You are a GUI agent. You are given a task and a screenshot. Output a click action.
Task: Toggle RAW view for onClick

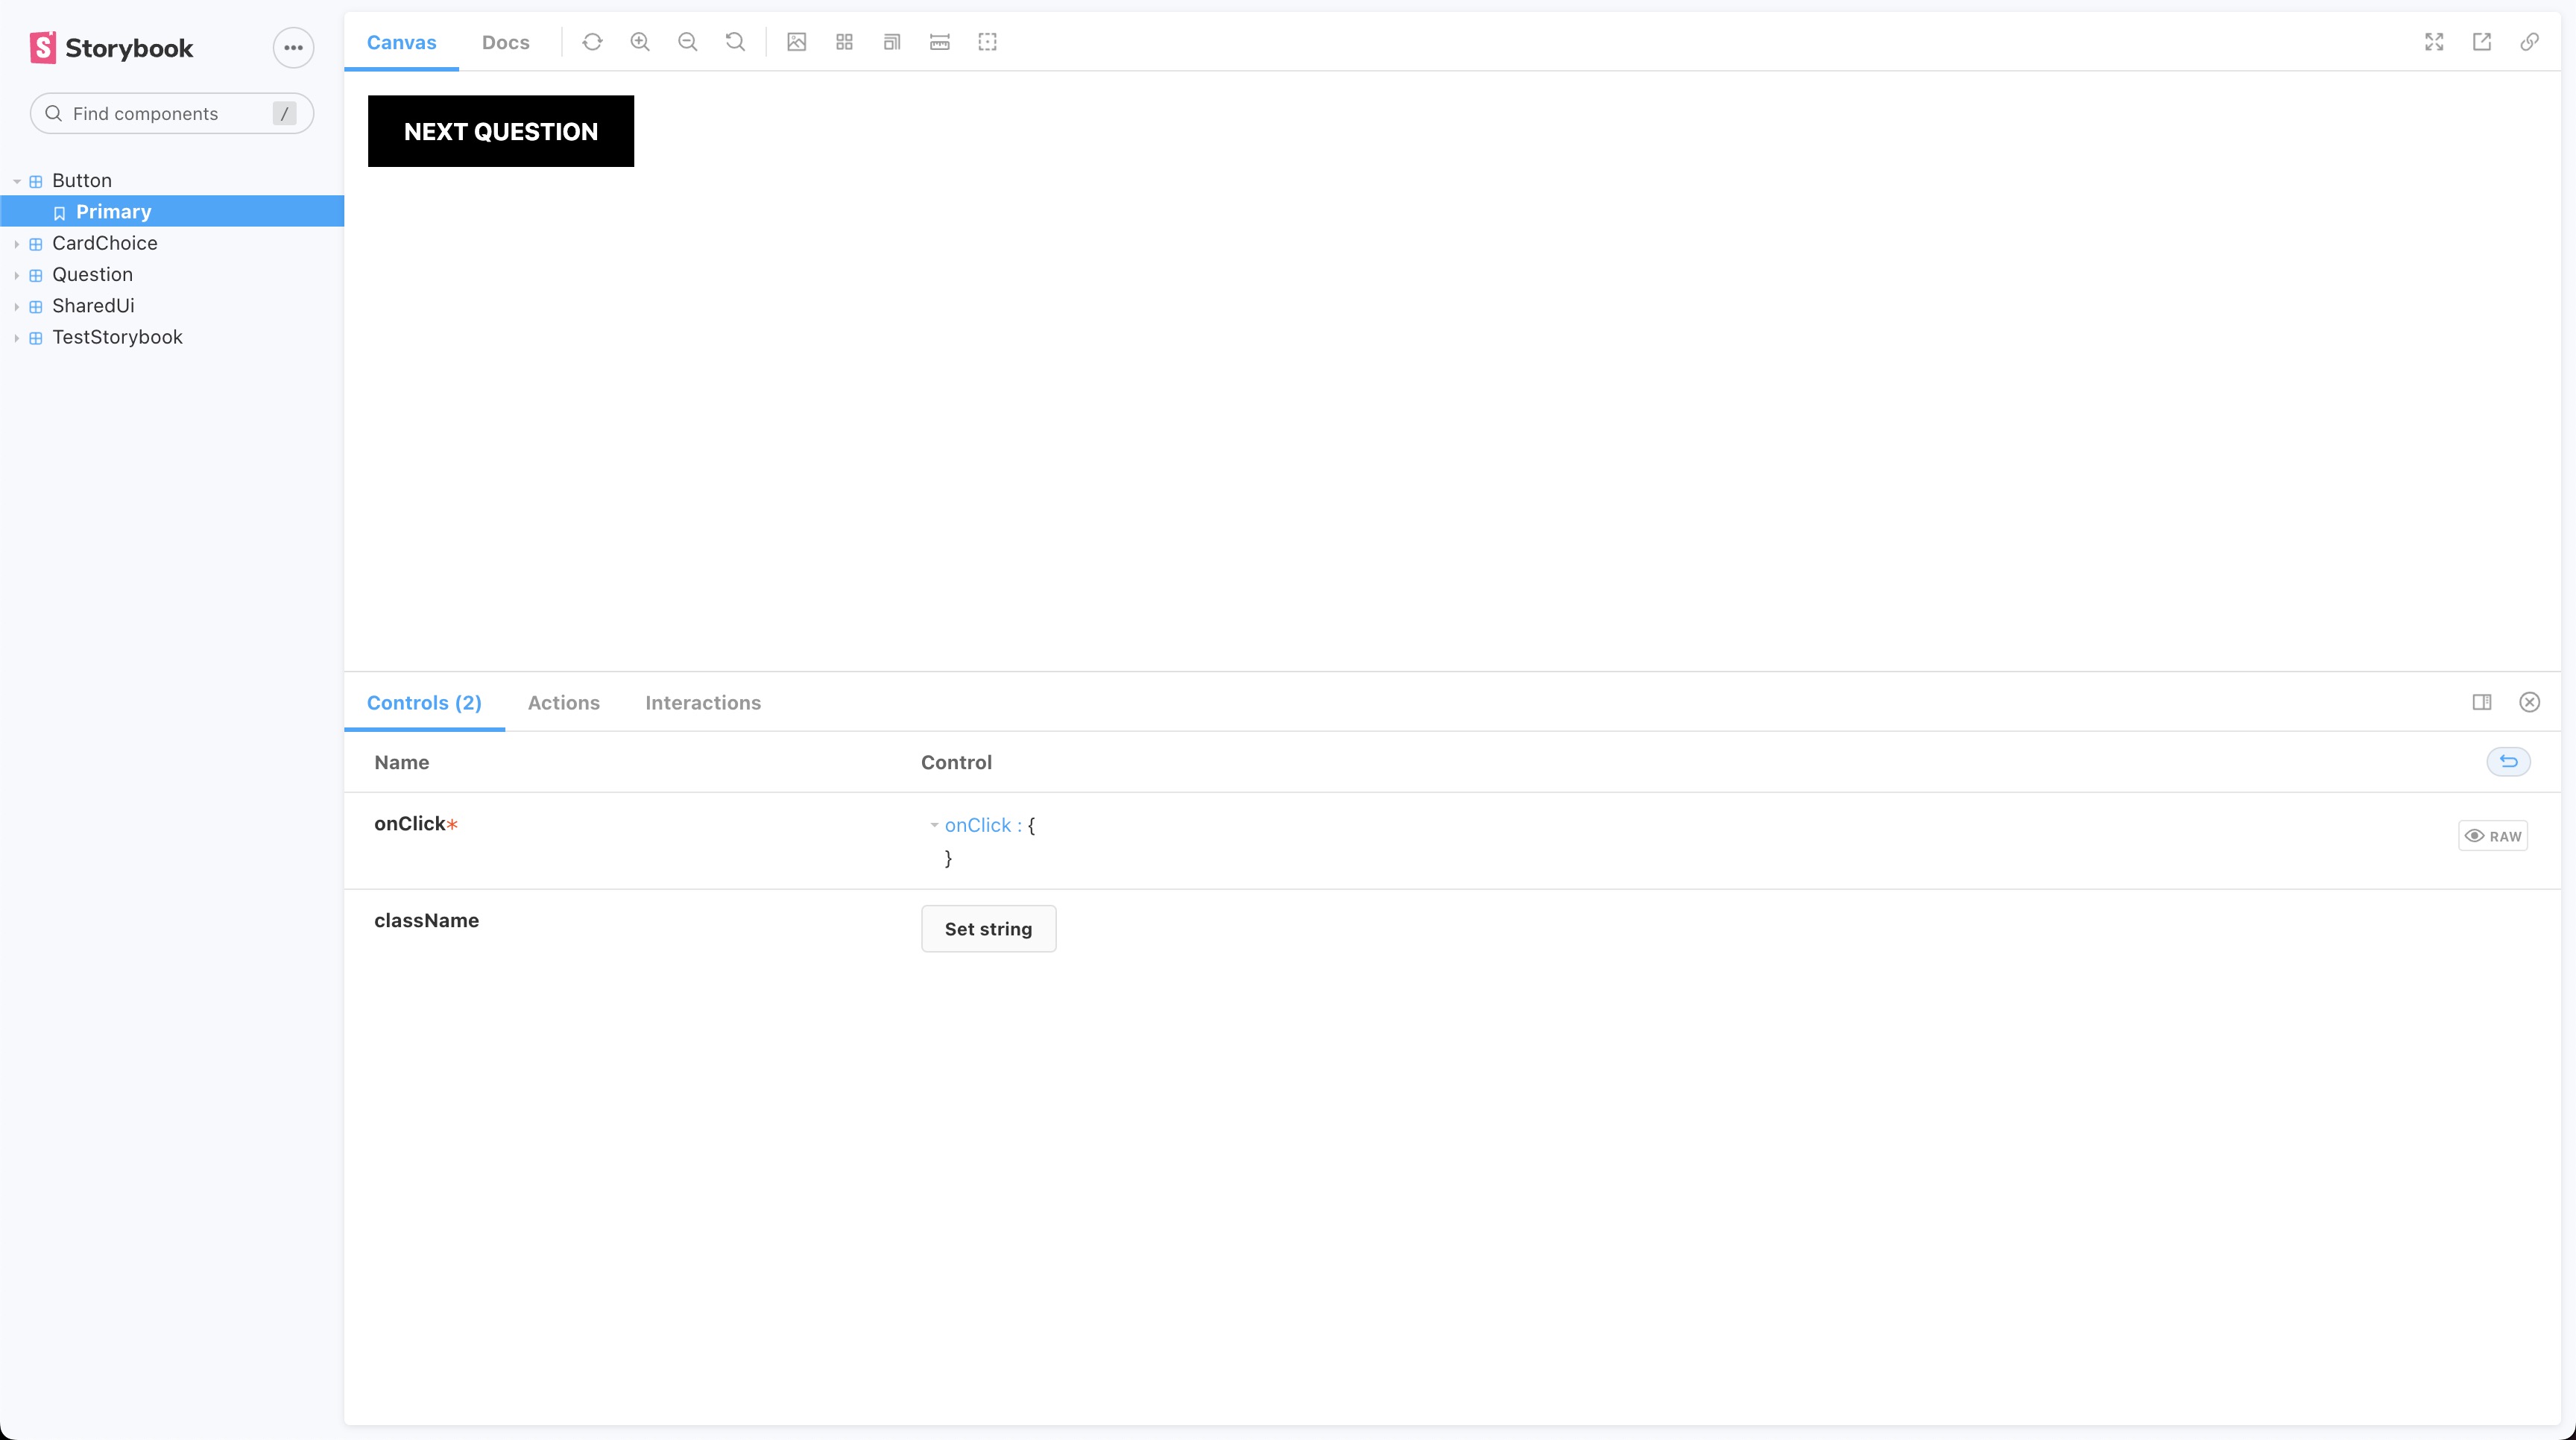coord(2493,836)
